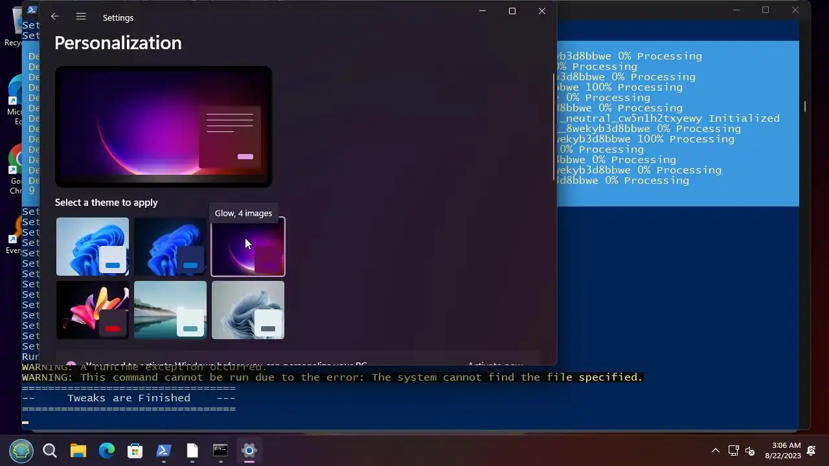Click the PowerShell window scrollbar thumb
The image size is (829, 466).
point(805,106)
